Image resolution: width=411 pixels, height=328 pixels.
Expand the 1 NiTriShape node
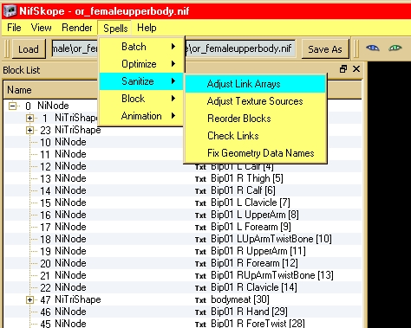click(x=29, y=118)
